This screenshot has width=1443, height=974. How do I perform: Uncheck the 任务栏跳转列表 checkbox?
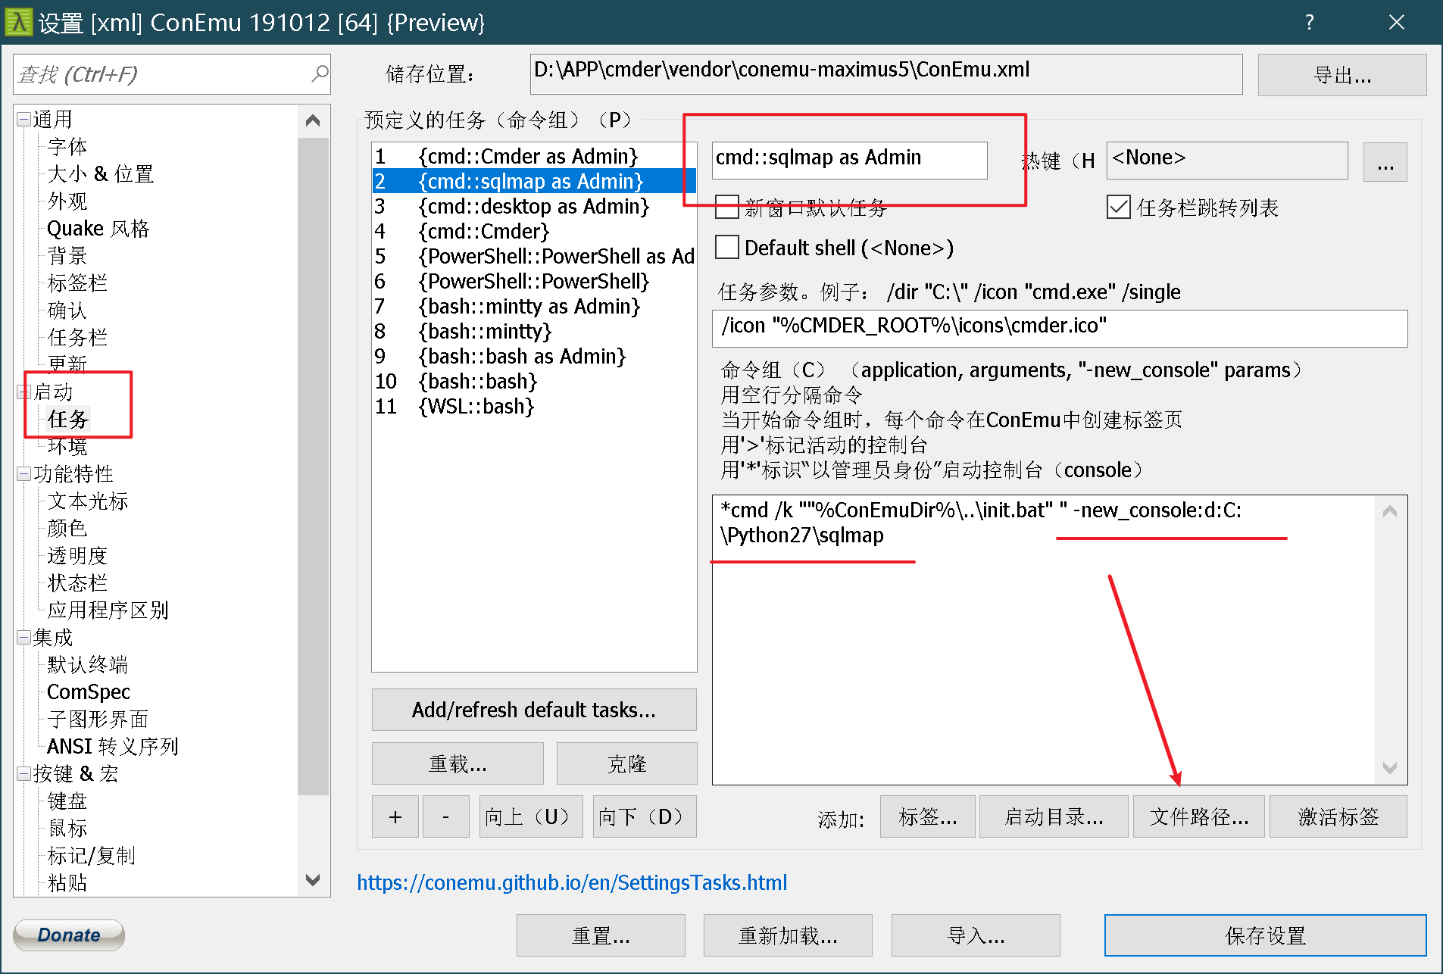pyautogui.click(x=1118, y=207)
